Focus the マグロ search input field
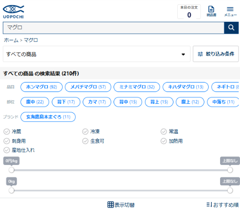The height and width of the screenshot is (211, 240). tap(114, 28)
